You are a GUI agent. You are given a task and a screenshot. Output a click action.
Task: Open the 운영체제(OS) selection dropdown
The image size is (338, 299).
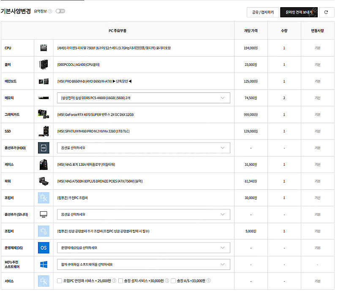pos(144,248)
